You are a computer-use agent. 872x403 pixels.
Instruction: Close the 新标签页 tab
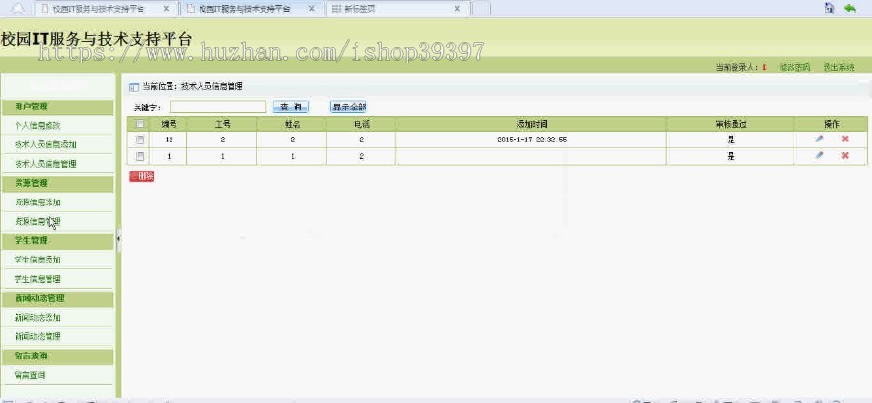pyautogui.click(x=457, y=9)
